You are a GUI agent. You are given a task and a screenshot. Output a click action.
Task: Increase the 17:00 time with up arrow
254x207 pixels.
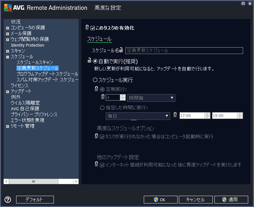pyautogui.click(x=207, y=114)
